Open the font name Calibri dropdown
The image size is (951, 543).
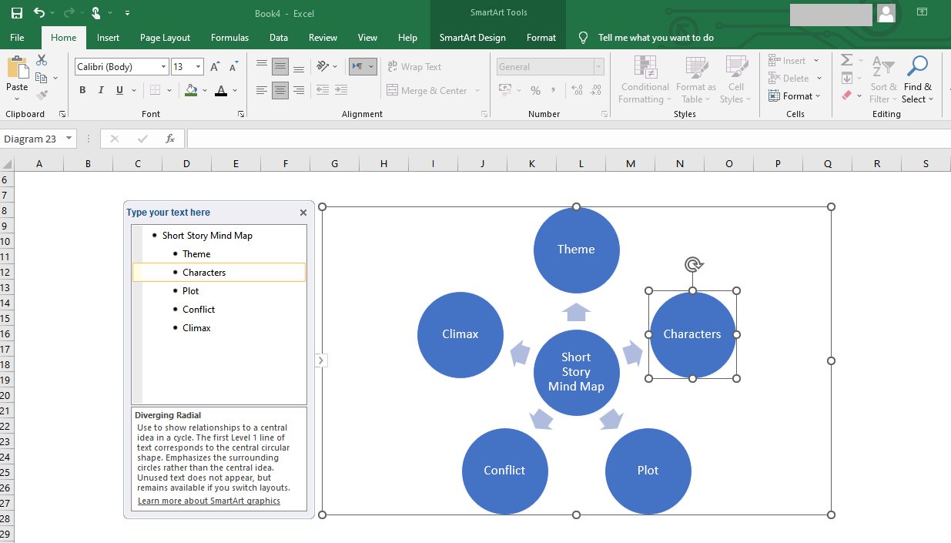point(163,67)
